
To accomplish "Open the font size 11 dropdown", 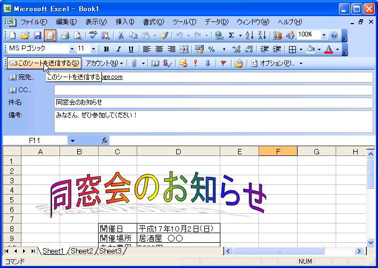I will [93, 49].
